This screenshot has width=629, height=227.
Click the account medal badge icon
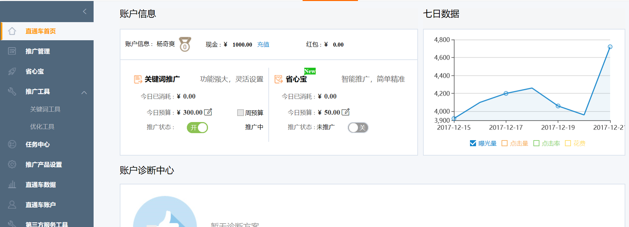(185, 44)
